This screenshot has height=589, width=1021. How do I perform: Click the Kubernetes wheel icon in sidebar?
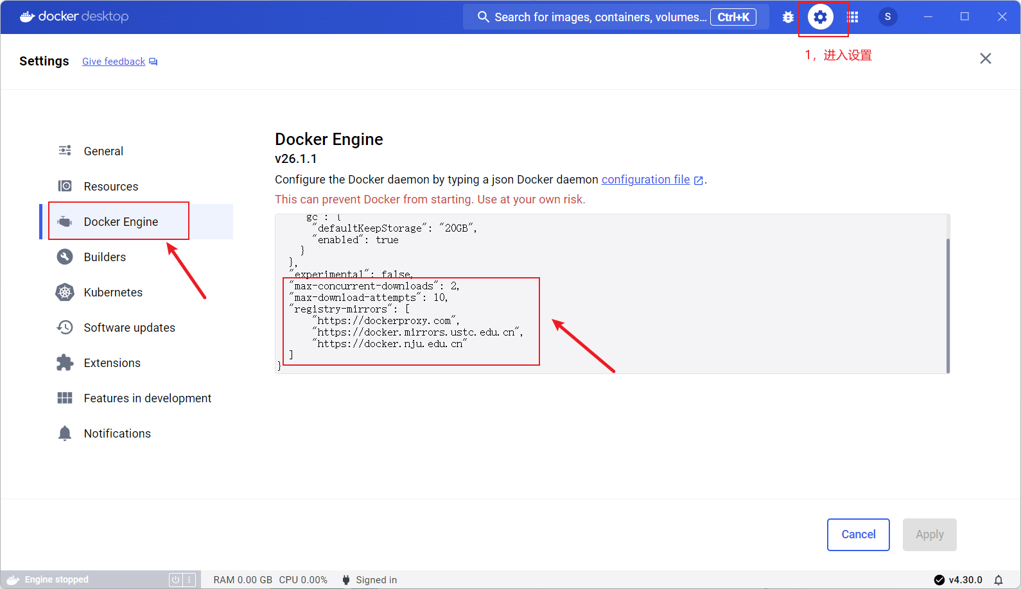(65, 293)
